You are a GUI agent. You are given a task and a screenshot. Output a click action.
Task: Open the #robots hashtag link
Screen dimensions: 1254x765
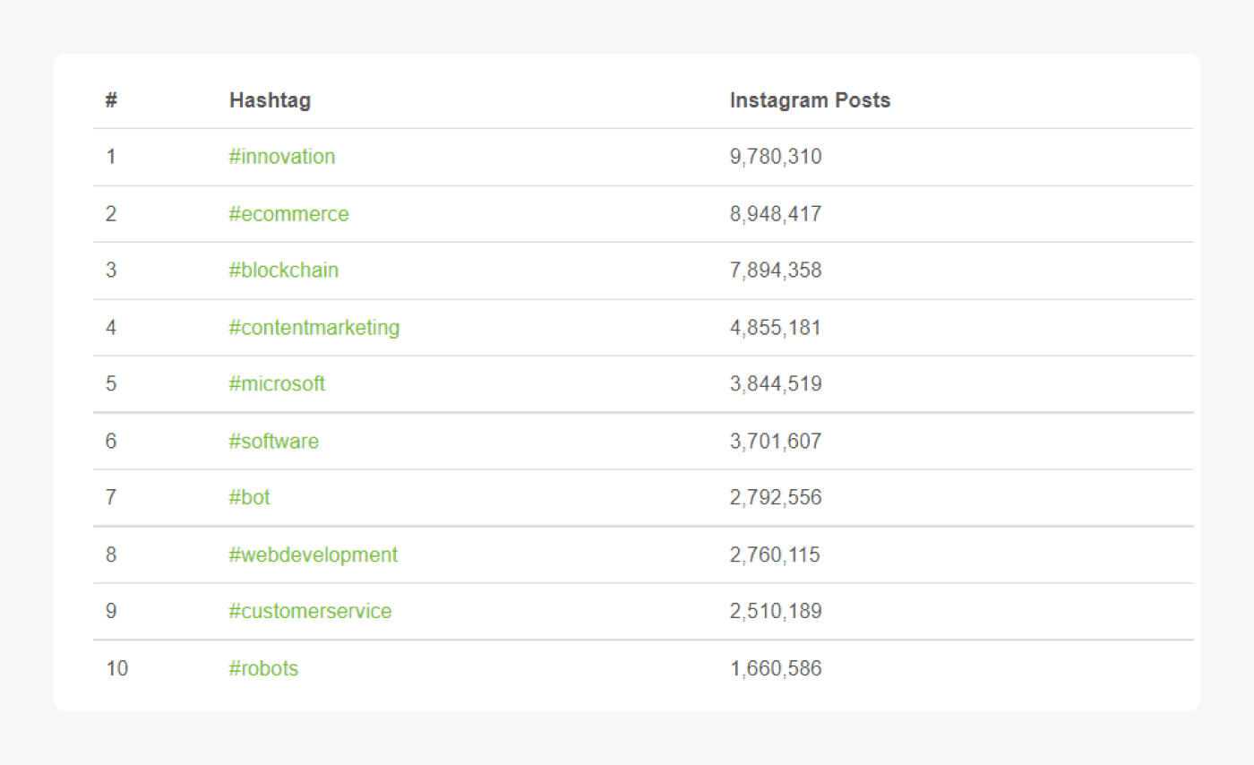tap(264, 668)
